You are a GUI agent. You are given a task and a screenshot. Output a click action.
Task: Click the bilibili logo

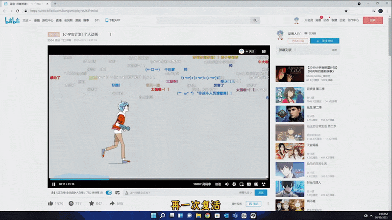click(12, 21)
